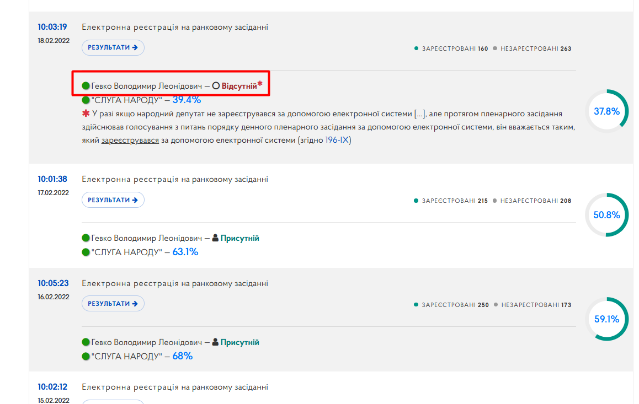Click person icon before Присутній on 17.02.2022

pos(215,238)
